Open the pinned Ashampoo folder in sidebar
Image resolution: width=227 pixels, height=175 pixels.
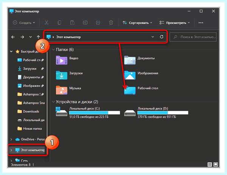point(31,94)
